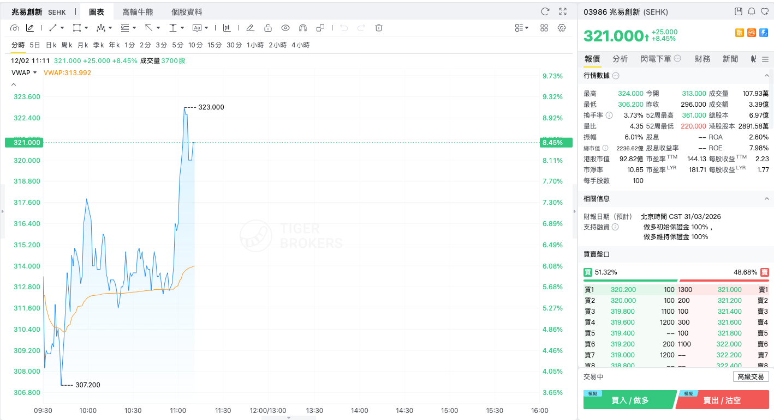Click the 買入 / 做多 button
The image size is (774, 420).
630,400
